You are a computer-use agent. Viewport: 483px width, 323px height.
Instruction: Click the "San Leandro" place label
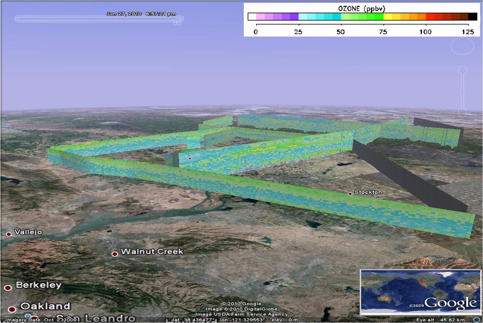pyautogui.click(x=96, y=318)
